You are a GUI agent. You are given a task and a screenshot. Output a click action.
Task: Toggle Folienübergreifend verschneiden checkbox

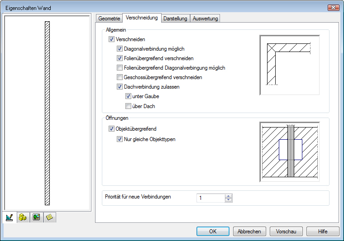(x=119, y=58)
